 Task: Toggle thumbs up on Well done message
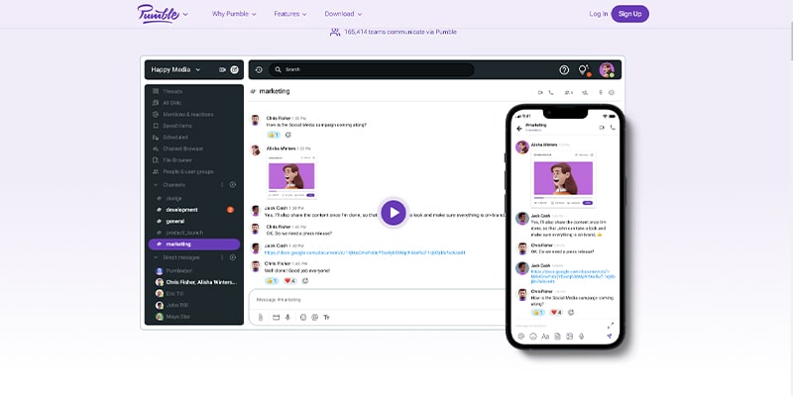click(272, 281)
